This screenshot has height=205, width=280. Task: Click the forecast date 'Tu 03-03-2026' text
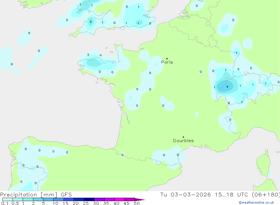pyautogui.click(x=185, y=194)
